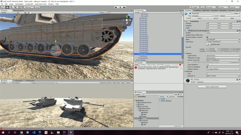Screen dimensions: 241x135
Task: Toggle Local/Global handle rotation button
Action: pos(36,7)
